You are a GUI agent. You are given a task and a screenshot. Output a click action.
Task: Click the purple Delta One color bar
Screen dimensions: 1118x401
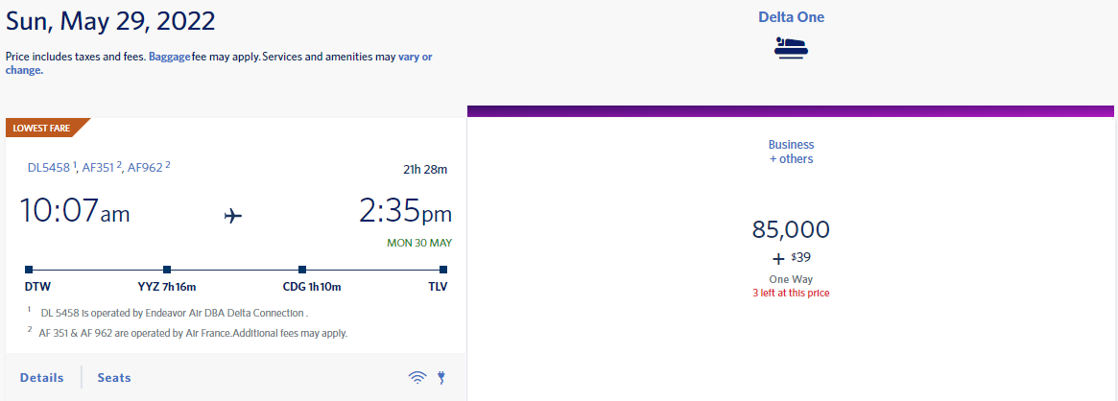[x=791, y=111]
